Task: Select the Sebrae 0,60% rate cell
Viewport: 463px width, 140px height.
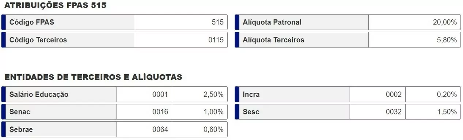Action: click(x=200, y=129)
